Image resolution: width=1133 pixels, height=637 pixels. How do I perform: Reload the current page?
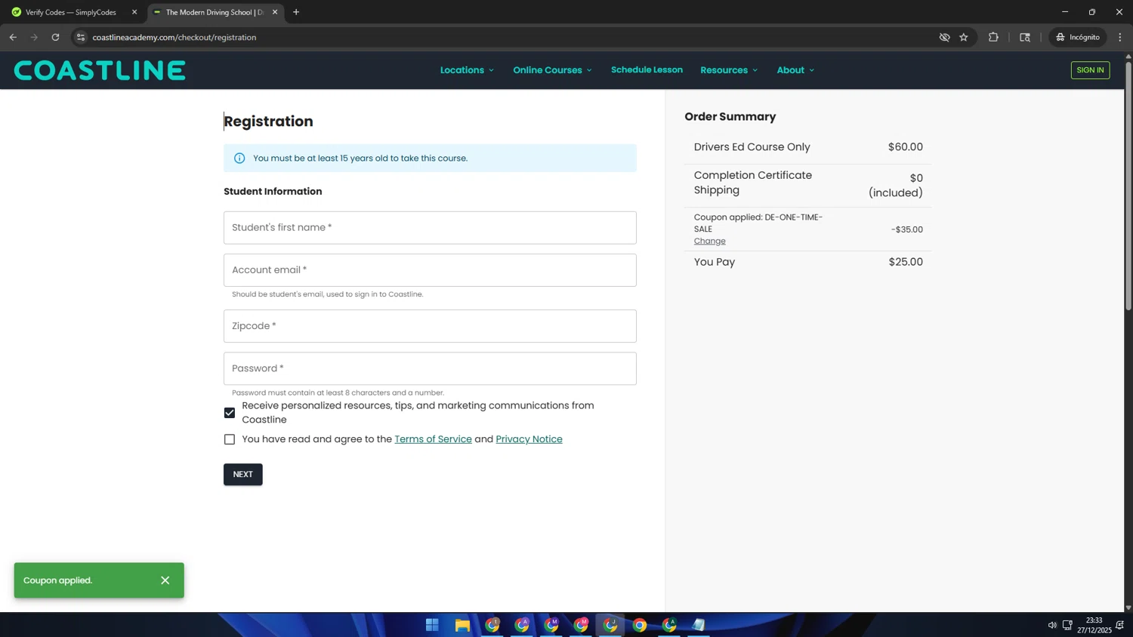point(55,37)
